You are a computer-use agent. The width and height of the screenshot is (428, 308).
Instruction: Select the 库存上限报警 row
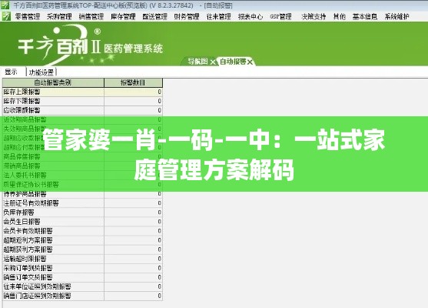[82, 92]
